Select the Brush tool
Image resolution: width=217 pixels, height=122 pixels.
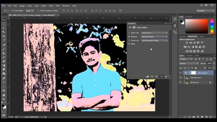(4, 49)
